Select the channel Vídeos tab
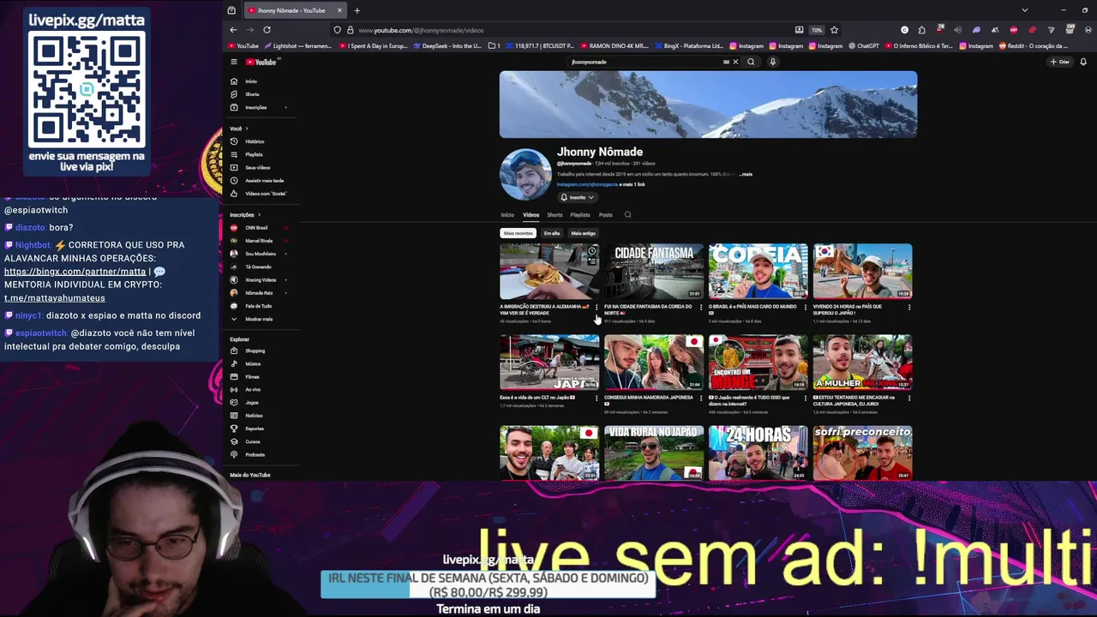 [531, 215]
